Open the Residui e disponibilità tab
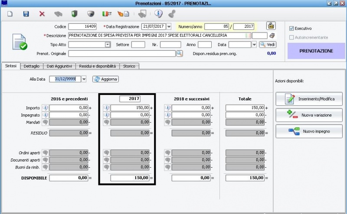This screenshot has width=347, height=214. (x=97, y=66)
